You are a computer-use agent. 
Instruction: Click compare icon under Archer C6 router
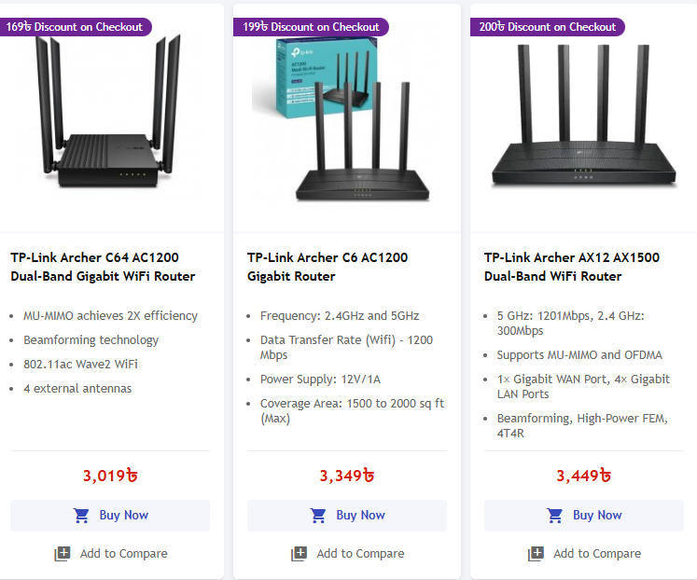pos(300,554)
